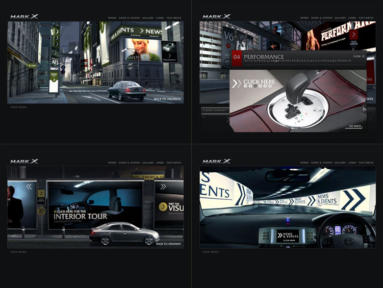
Task: Click the right double-chevron above the Visit panel
Action: [x=163, y=187]
